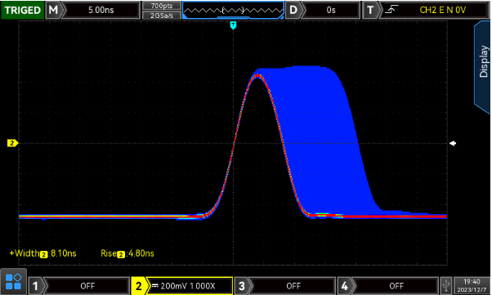Select the 0s delay value field
Screen dimensions: 492x295
click(331, 10)
